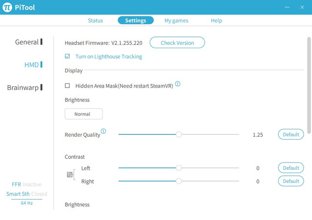Toggle the contrast left-right link icon
The image size is (312, 220).
[70, 175]
